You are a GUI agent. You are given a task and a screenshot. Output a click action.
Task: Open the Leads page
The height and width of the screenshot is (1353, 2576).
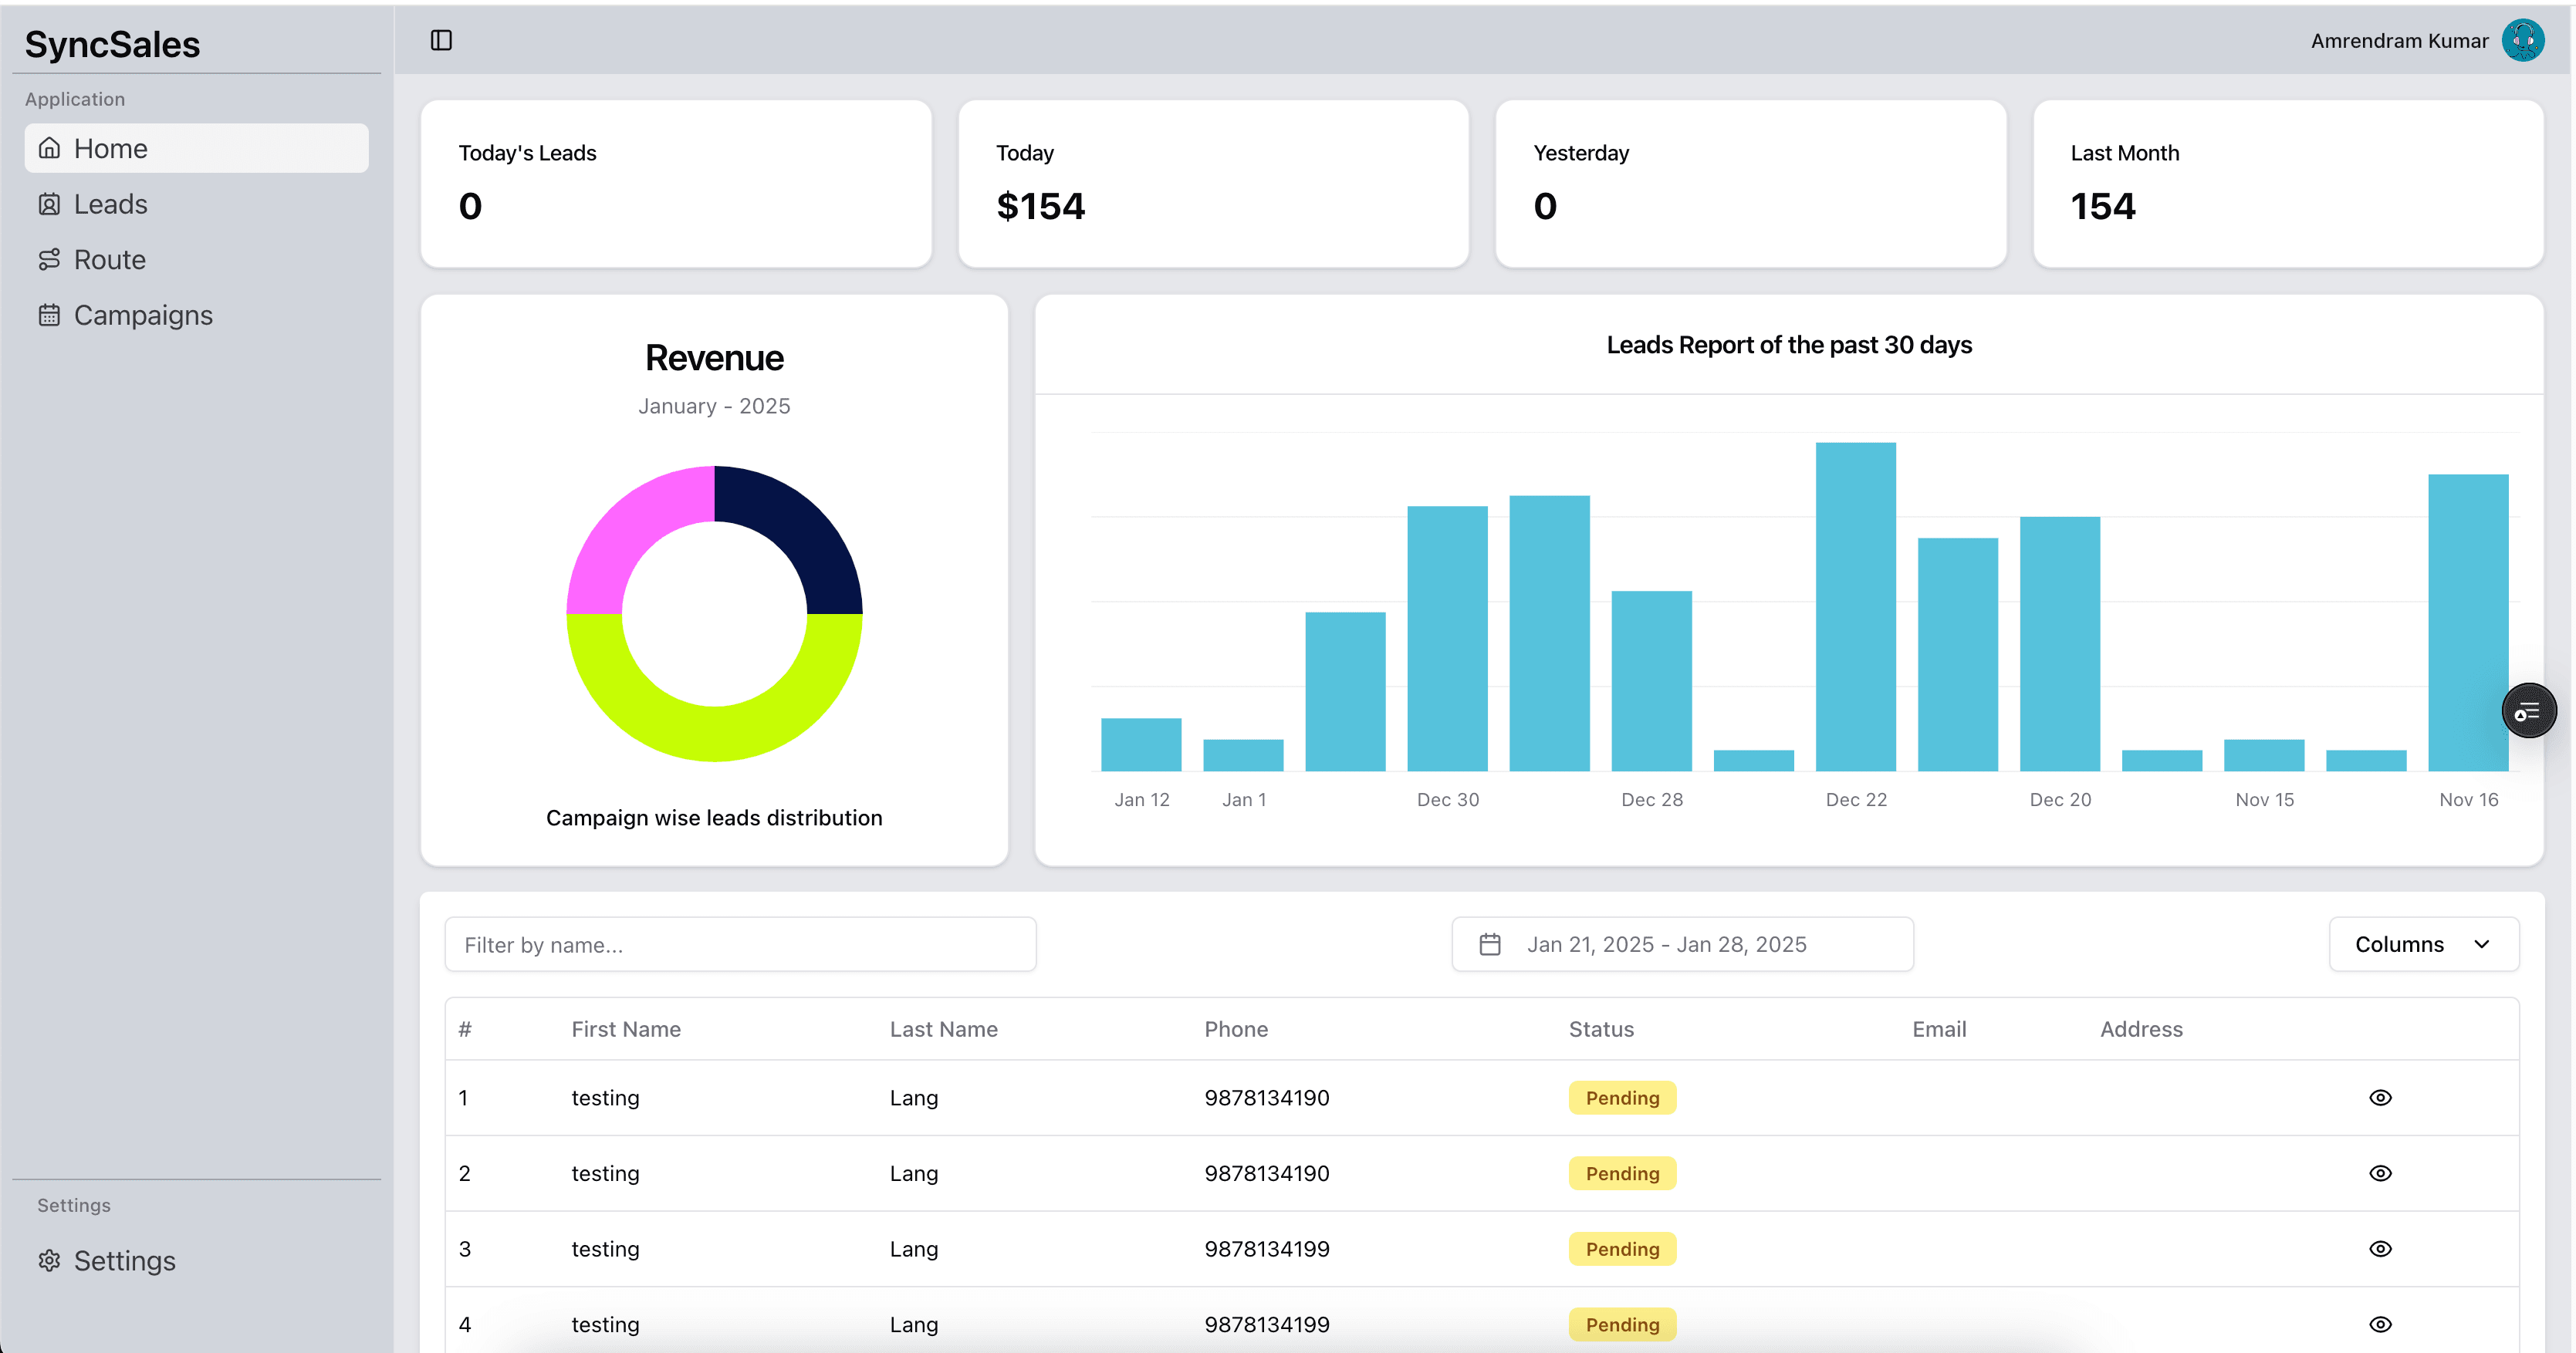pyautogui.click(x=196, y=204)
